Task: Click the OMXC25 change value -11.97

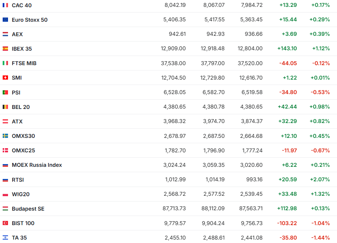Action: 289,150
